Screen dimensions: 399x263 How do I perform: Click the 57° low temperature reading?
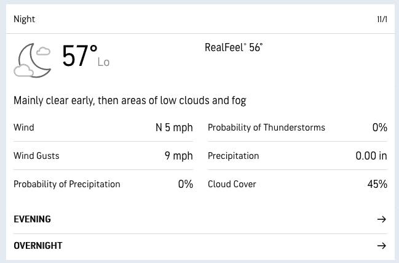(x=79, y=57)
